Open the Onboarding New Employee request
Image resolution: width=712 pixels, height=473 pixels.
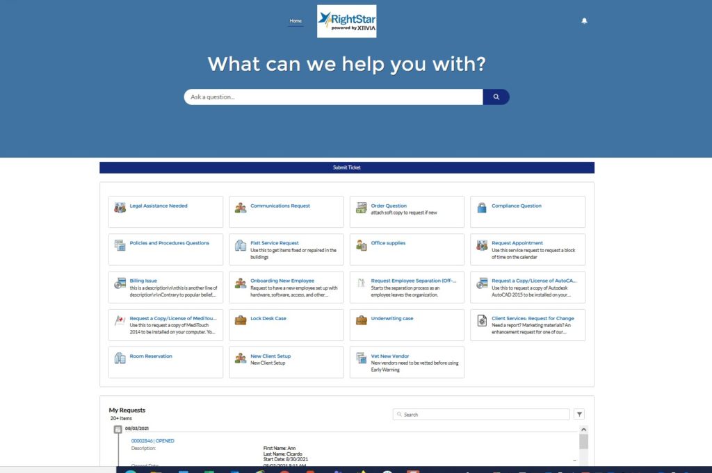pyautogui.click(x=282, y=281)
